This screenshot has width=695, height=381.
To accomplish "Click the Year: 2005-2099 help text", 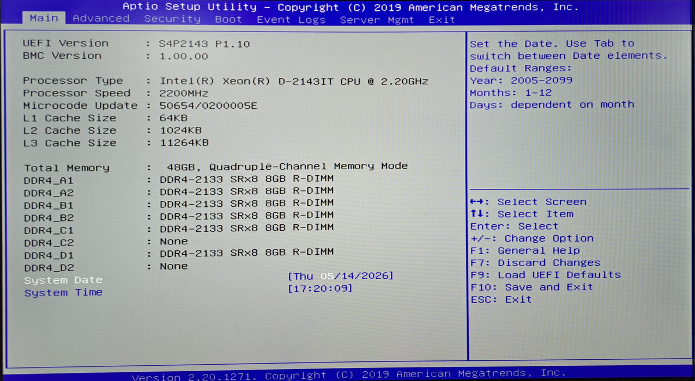I will tap(521, 81).
